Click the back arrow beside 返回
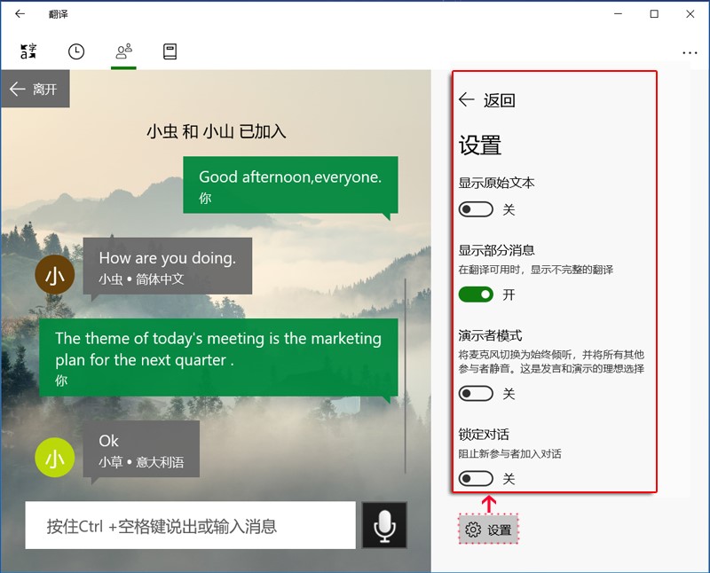 click(x=467, y=100)
